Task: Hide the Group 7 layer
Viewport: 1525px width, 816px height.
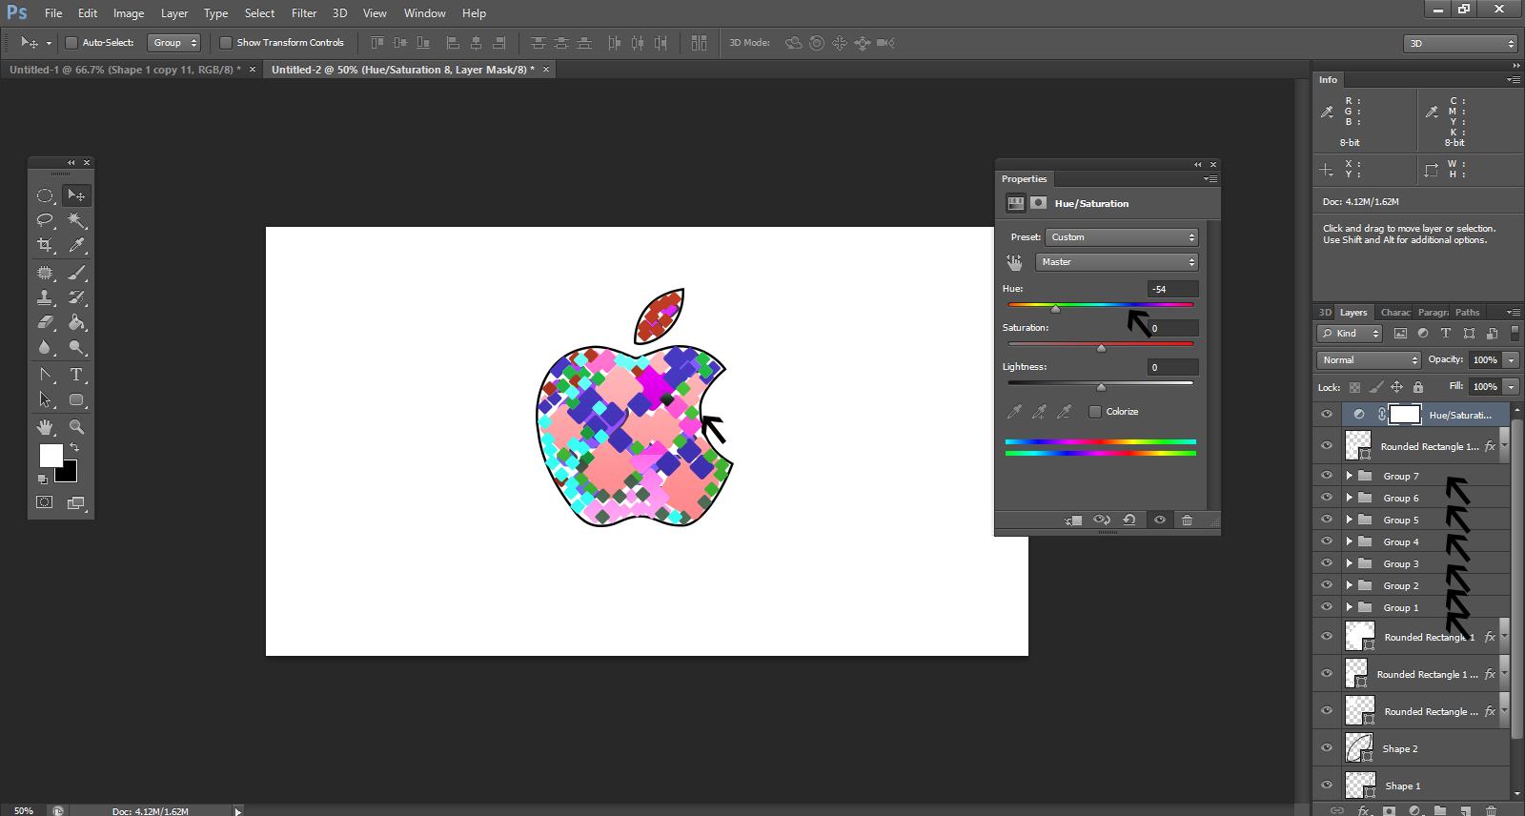Action: (1327, 475)
